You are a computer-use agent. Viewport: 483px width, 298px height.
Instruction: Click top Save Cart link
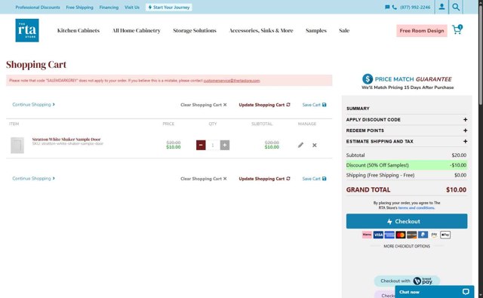pyautogui.click(x=314, y=105)
